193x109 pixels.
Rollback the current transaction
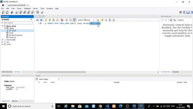click(x=71, y=20)
